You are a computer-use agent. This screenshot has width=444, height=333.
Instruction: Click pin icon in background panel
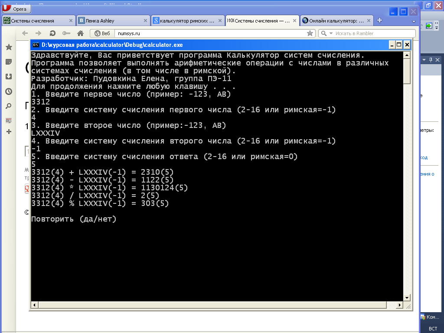pos(431,60)
